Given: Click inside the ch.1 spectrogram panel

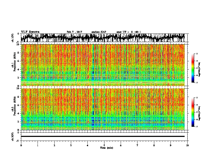Looking at the screenshot, I should (103, 65).
